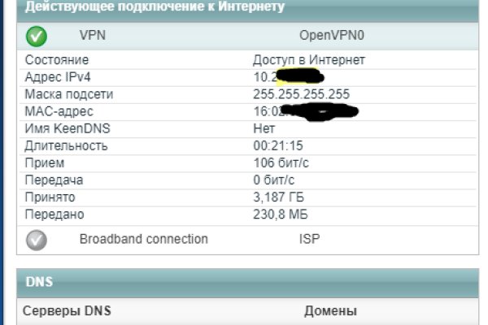Click the green check icon beside VPN
This screenshot has height=325, width=488.
tap(37, 37)
